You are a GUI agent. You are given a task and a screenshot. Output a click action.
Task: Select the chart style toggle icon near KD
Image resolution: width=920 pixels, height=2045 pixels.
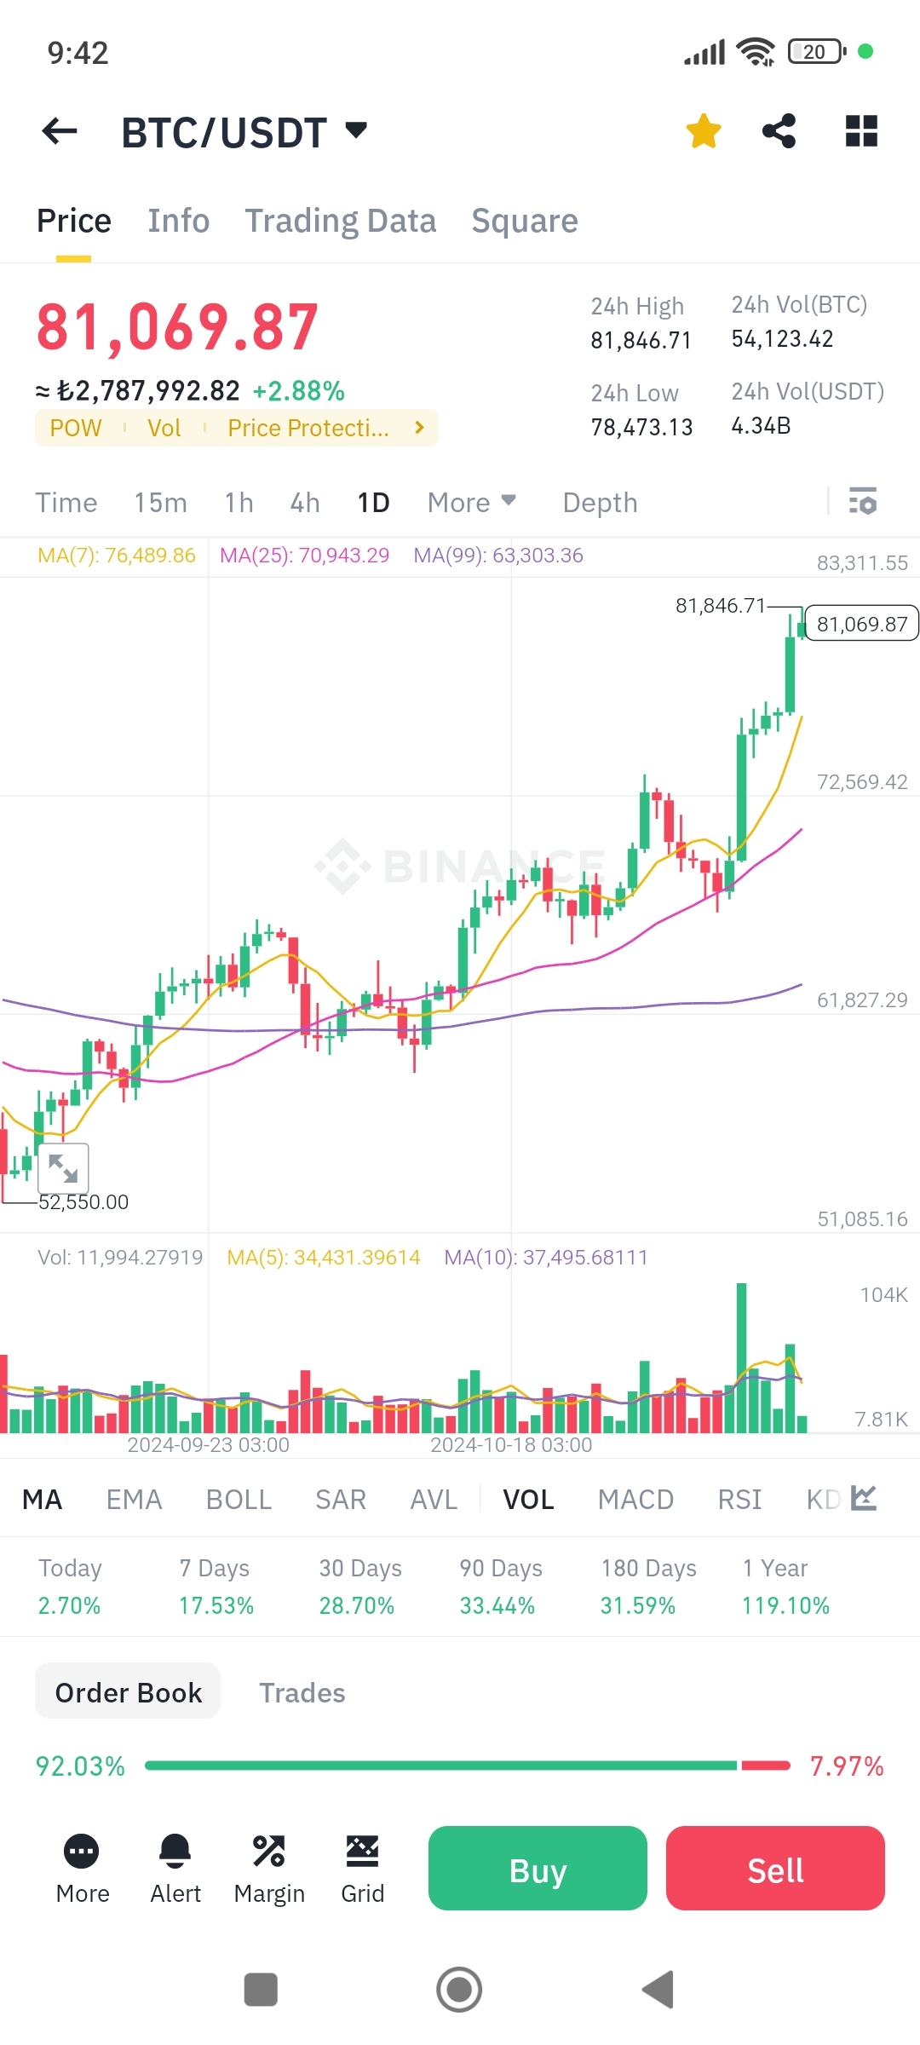(x=862, y=1498)
